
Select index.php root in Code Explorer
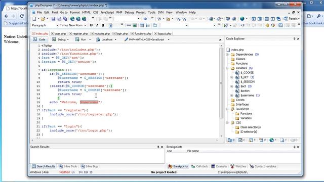[x=237, y=50]
